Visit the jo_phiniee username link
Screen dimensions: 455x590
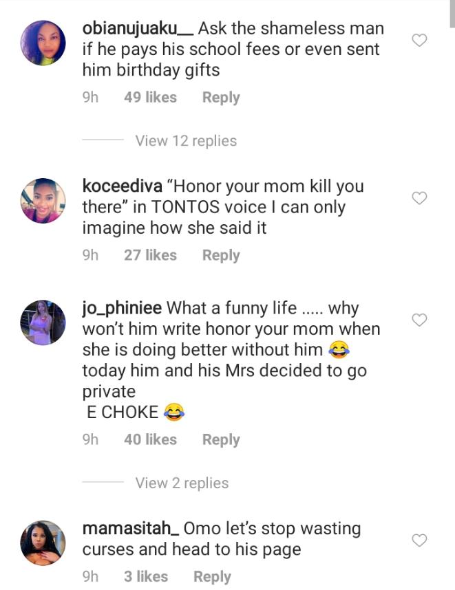[x=122, y=308]
